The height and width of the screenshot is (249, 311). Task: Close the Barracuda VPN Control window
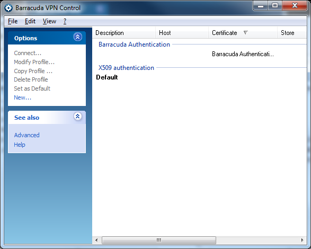tap(295, 6)
